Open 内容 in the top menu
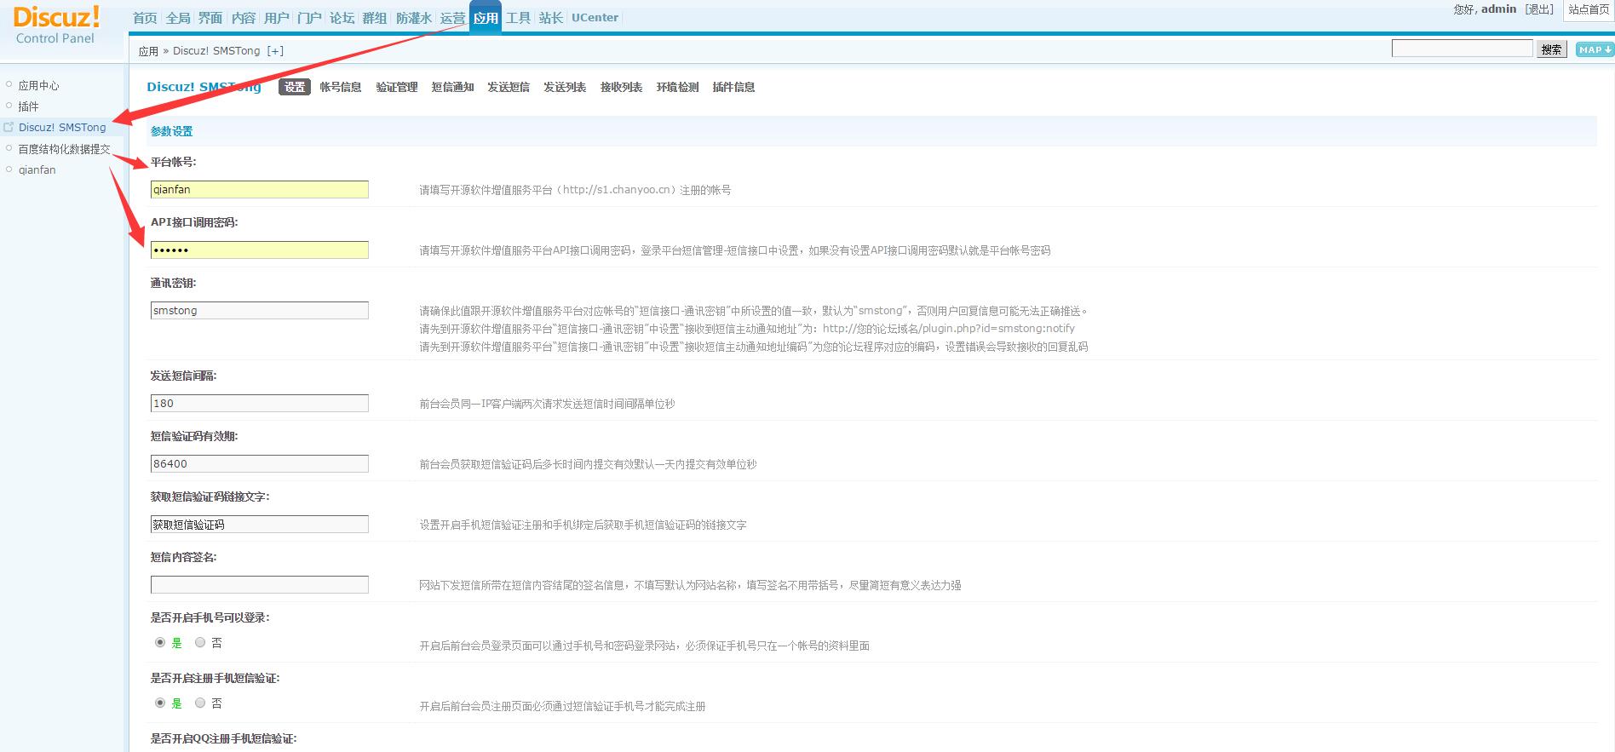This screenshot has width=1615, height=752. click(244, 18)
